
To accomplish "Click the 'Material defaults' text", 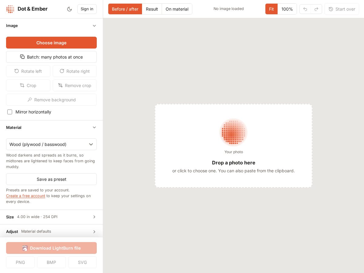I will click(36, 231).
